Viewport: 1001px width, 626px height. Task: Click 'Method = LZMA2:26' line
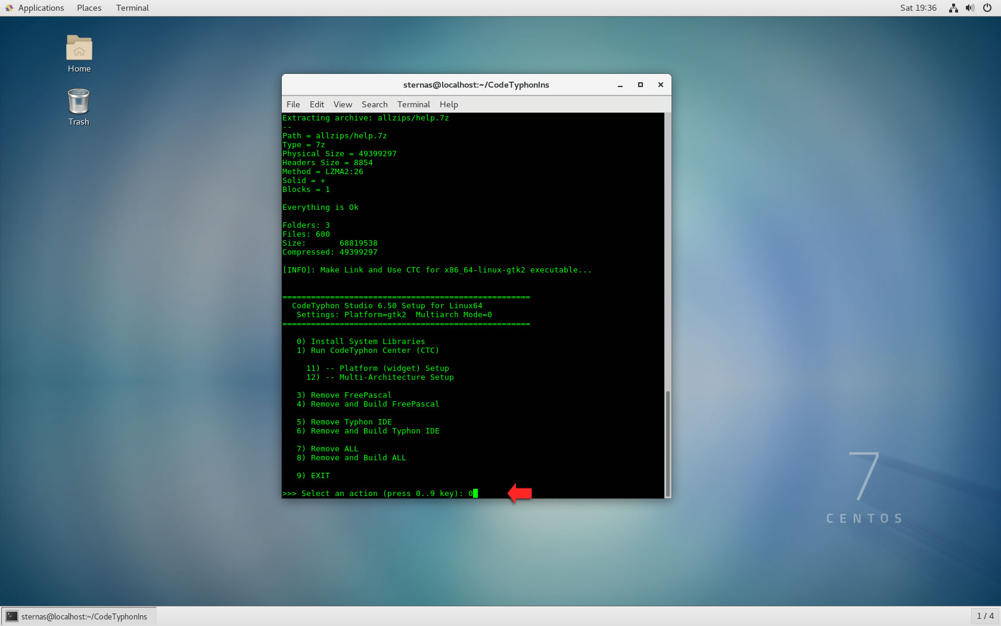pyautogui.click(x=323, y=172)
